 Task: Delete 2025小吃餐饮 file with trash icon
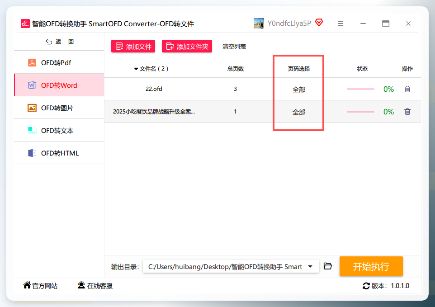click(x=407, y=112)
